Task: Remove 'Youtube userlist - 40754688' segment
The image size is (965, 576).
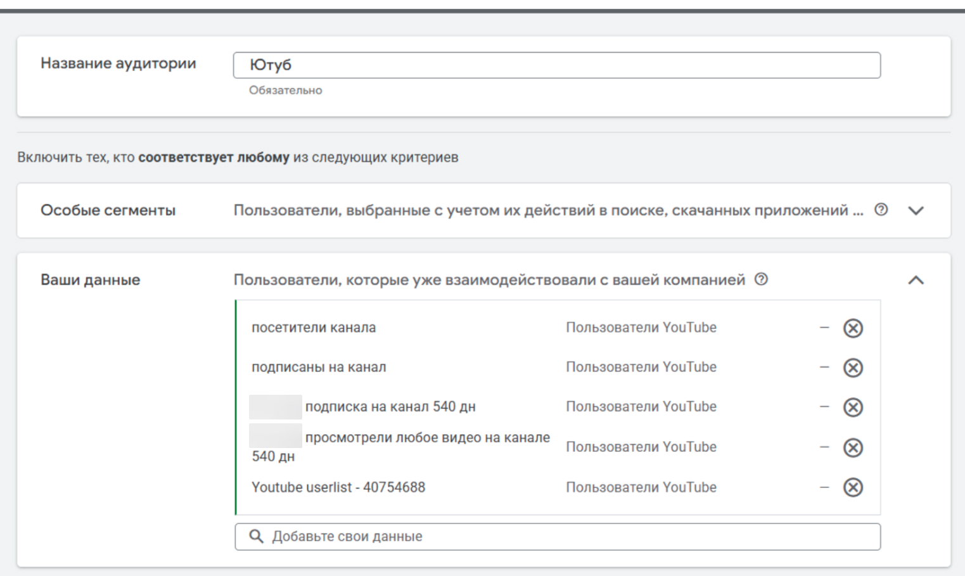Action: pos(853,487)
